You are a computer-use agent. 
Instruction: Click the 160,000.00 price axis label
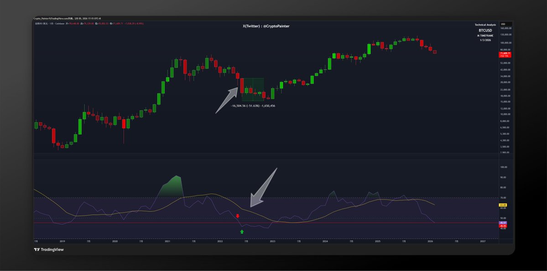point(506,28)
